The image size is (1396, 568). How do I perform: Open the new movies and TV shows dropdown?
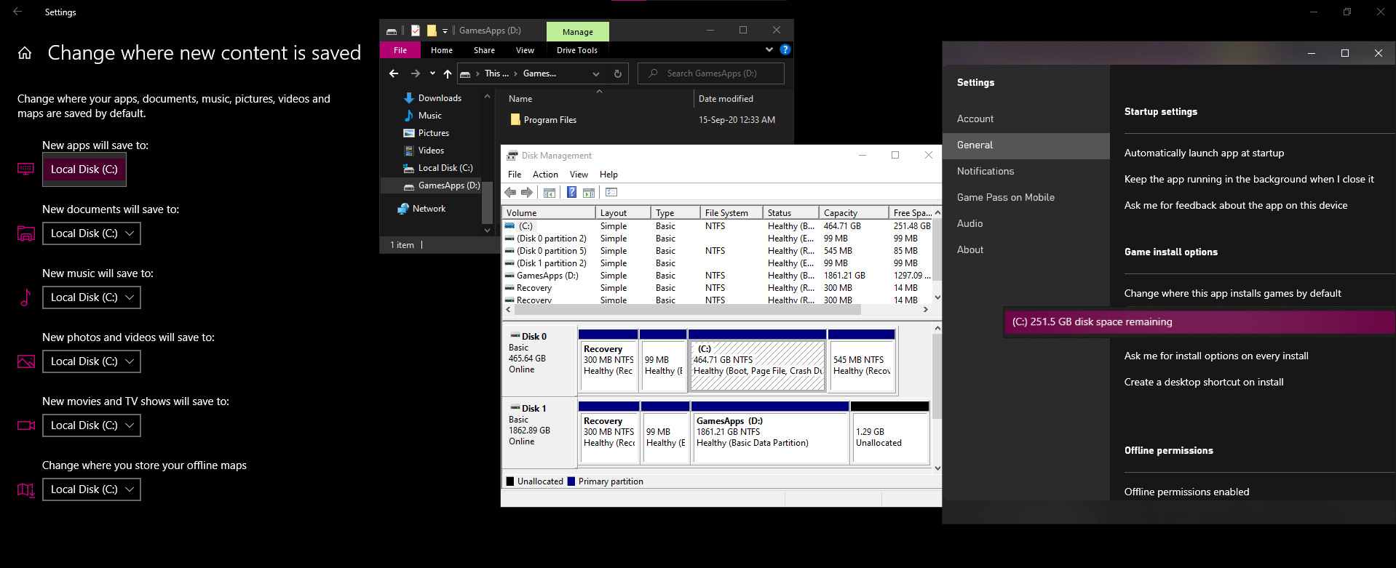tap(92, 425)
